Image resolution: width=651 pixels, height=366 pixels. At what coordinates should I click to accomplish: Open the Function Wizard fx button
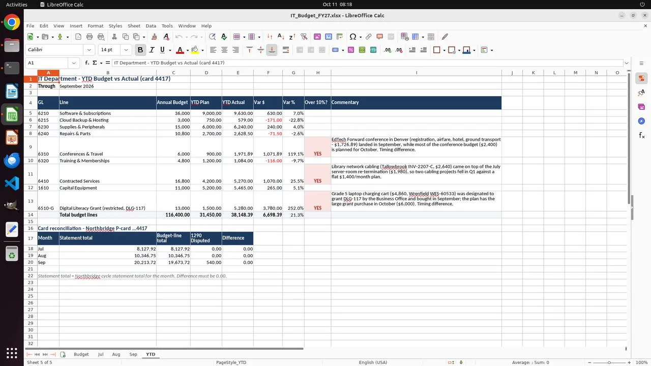point(87,63)
